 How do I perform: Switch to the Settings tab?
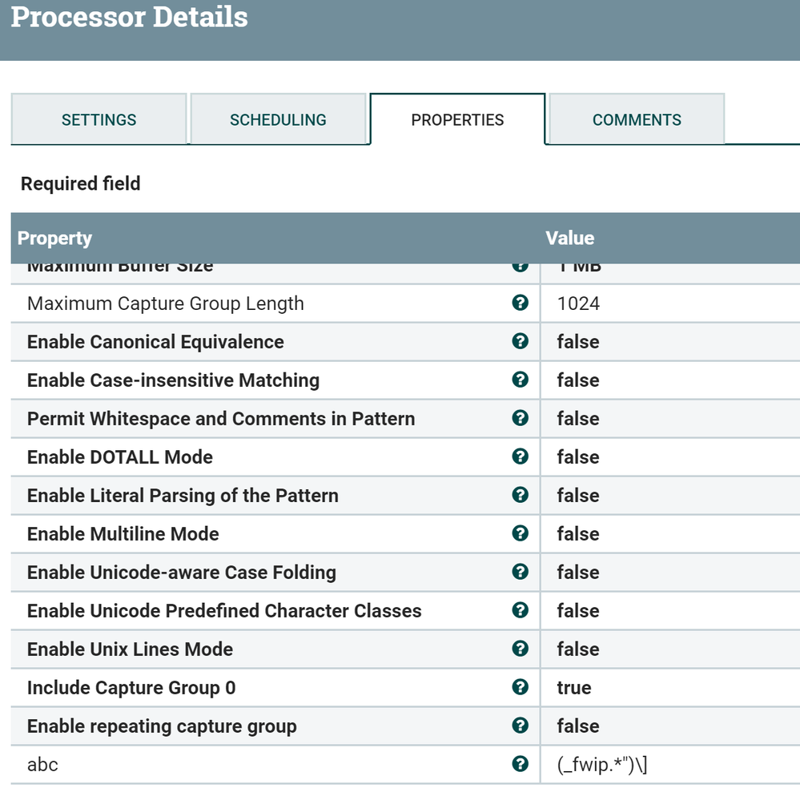click(x=98, y=120)
